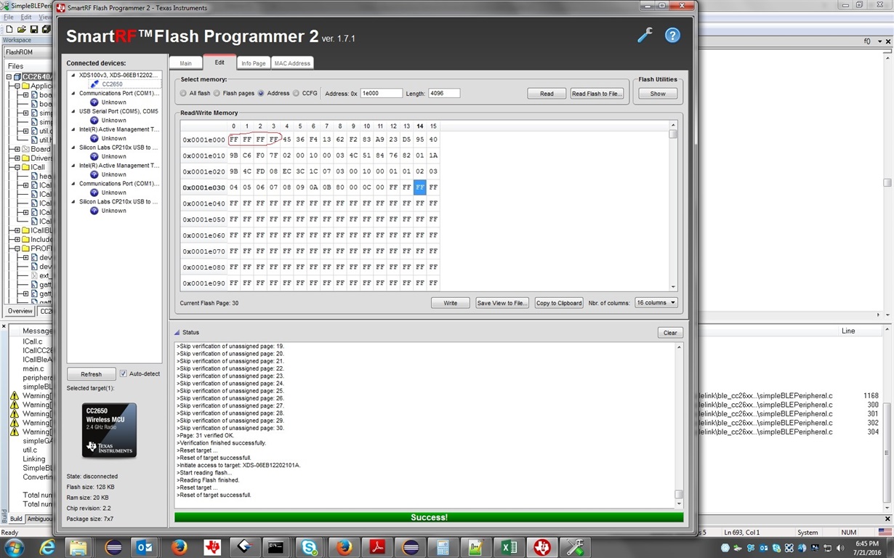The image size is (894, 558).
Task: Open SmartRF Flash Programmer wrench taskbar icon
Action: click(x=575, y=547)
